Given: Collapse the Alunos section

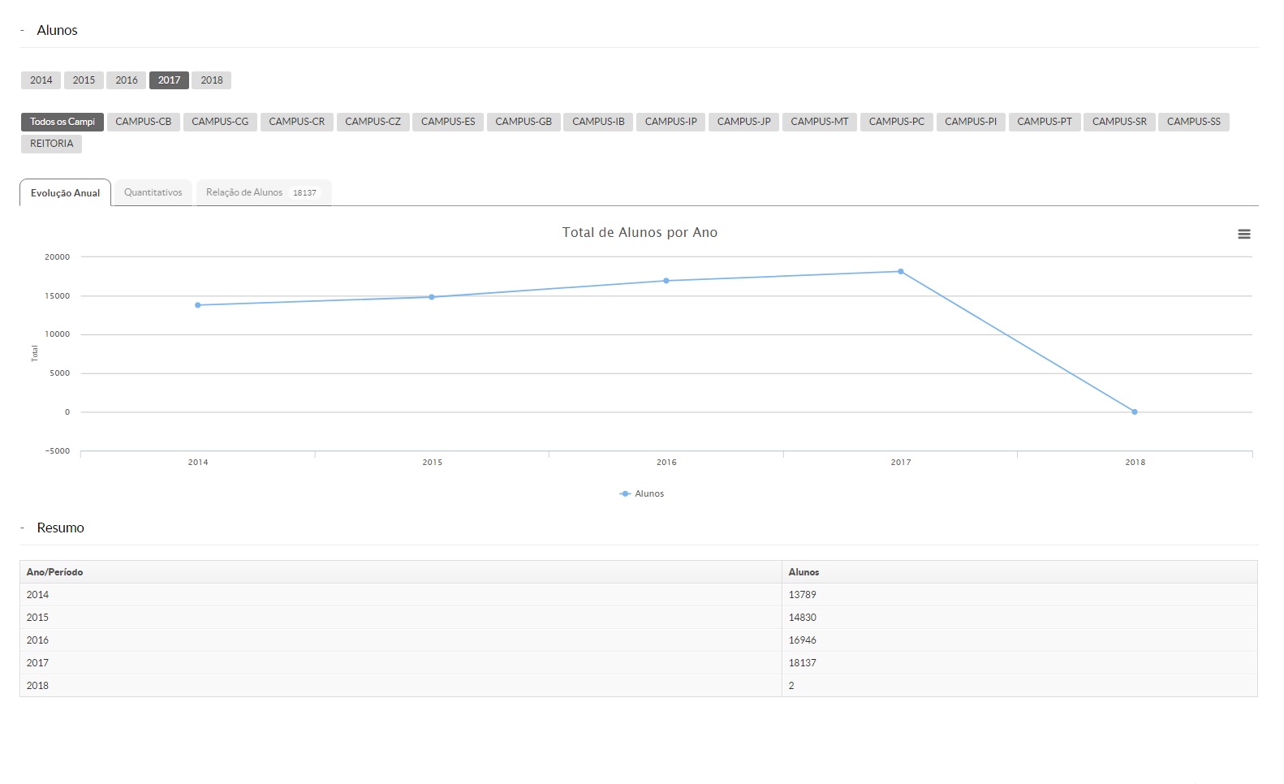Looking at the screenshot, I should click(x=23, y=30).
